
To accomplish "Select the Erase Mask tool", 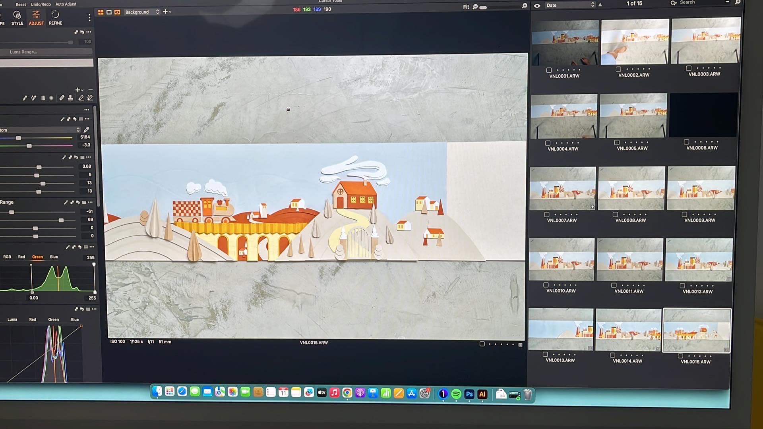I will [x=81, y=98].
